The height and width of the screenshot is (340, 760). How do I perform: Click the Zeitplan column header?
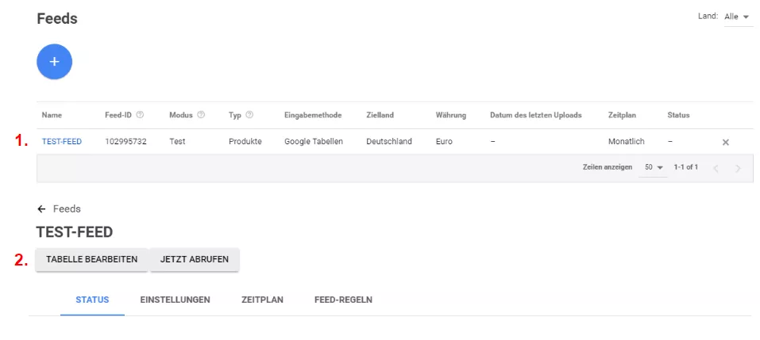[622, 115]
